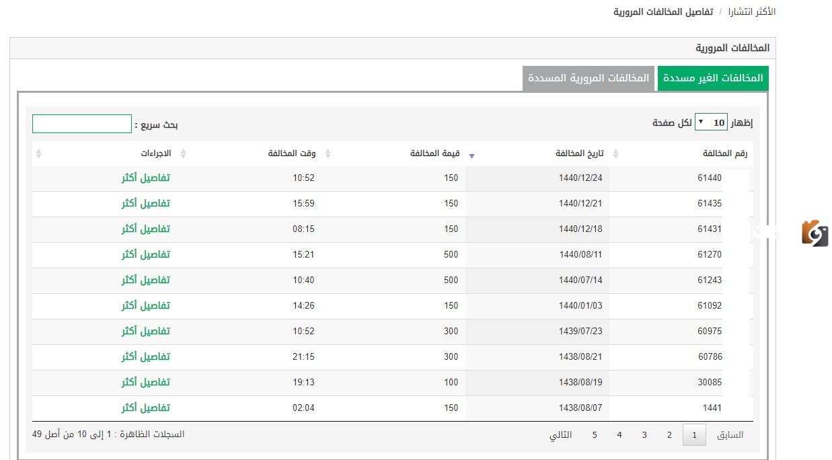Viewport: 832px width, 460px height.
Task: Sort by رقم المخالفة column arrows
Action: click(615, 154)
